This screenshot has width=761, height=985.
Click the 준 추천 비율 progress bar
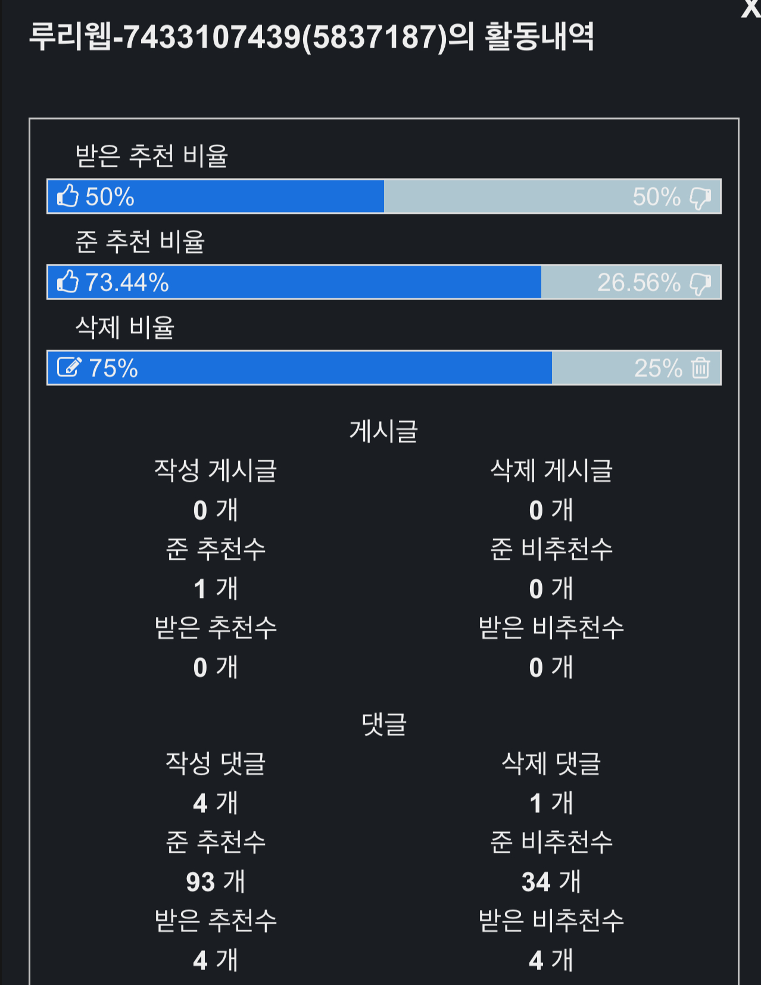pos(383,282)
